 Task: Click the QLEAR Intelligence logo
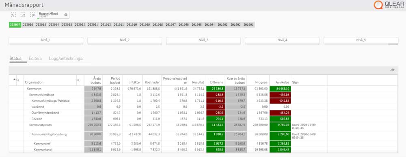click(388, 5)
